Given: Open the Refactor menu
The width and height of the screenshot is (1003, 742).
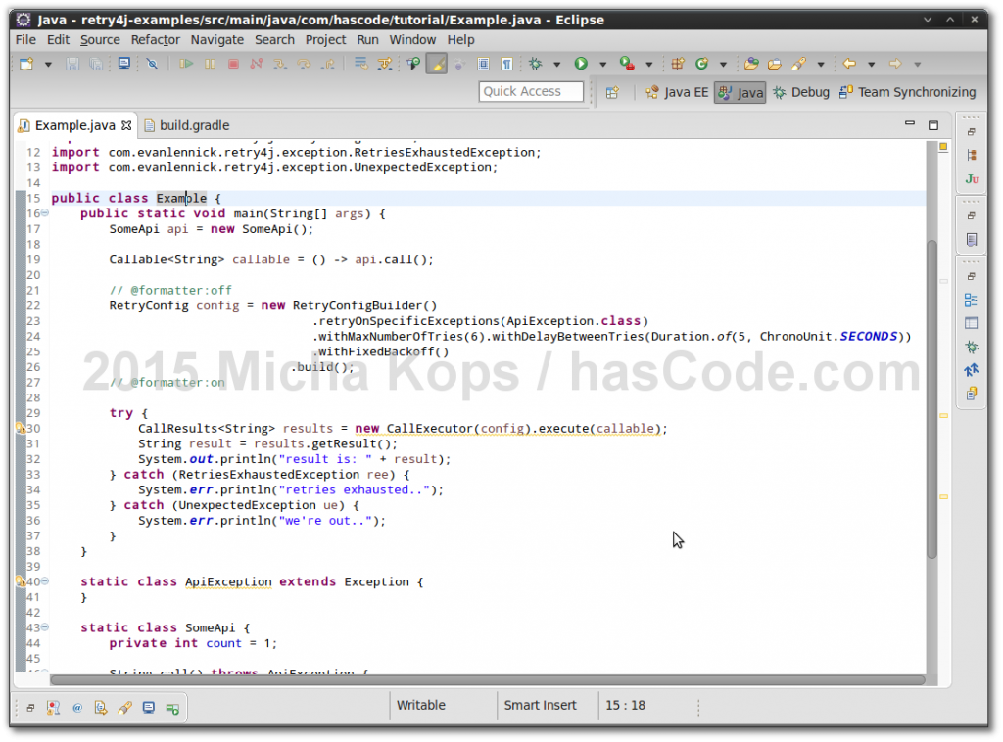Looking at the screenshot, I should tap(156, 39).
